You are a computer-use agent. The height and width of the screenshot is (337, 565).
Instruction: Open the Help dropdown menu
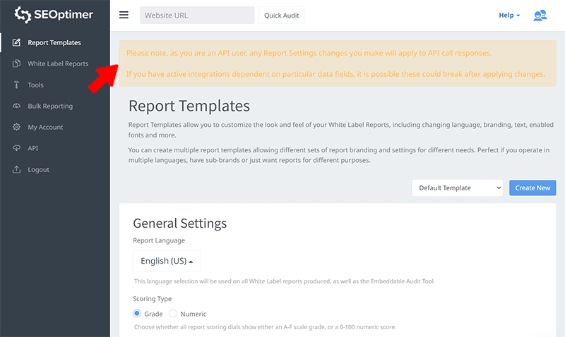click(509, 15)
